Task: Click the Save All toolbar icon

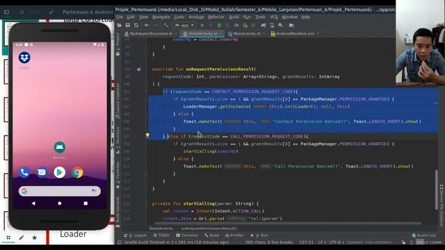Action: (x=128, y=25)
